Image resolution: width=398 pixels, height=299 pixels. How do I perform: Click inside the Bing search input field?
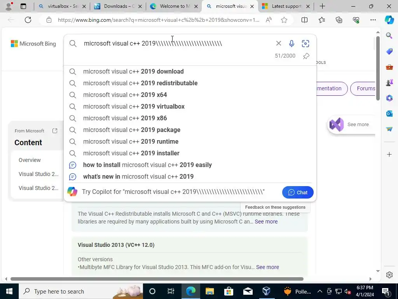coord(178,44)
